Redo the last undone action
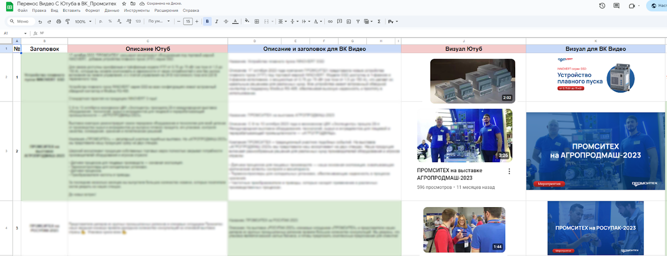This screenshot has height=256, width=667. [x=49, y=22]
